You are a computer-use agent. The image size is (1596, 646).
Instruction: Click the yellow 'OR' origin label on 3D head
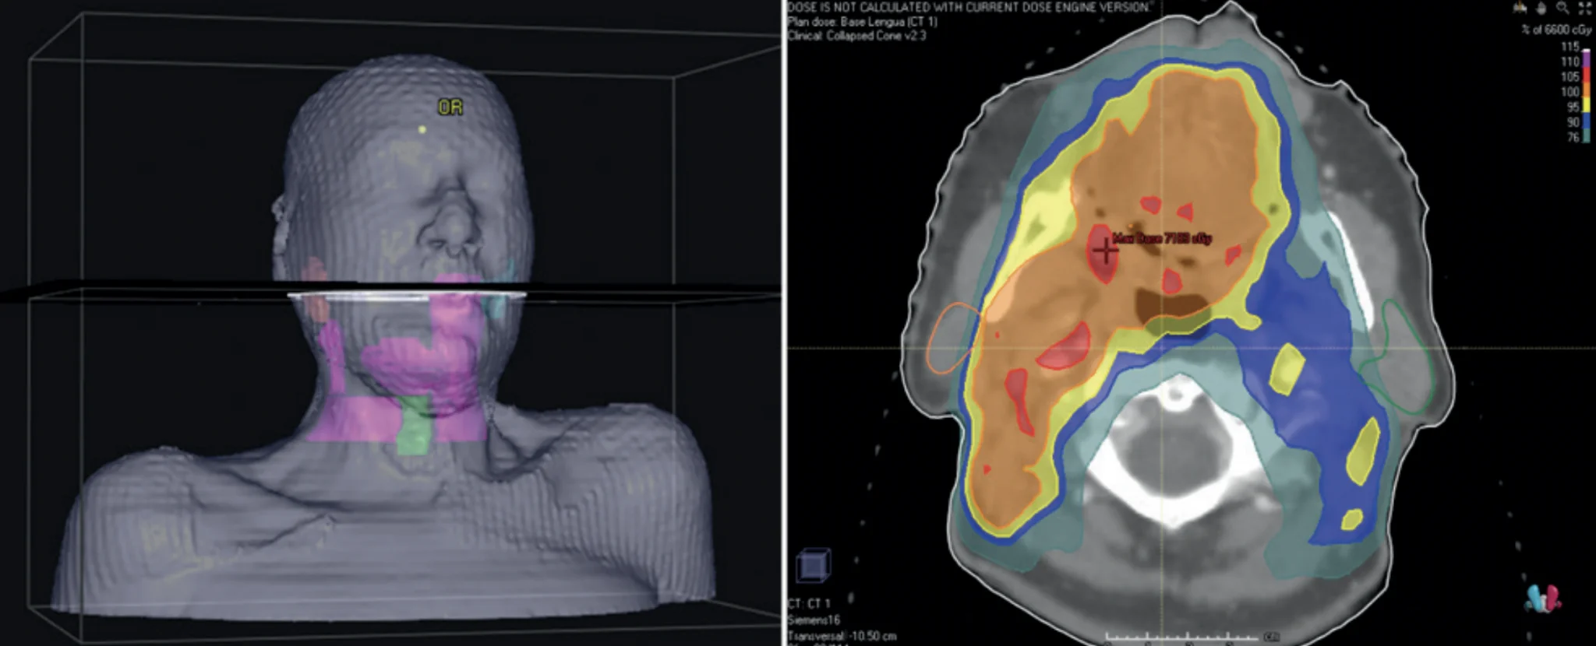point(450,107)
